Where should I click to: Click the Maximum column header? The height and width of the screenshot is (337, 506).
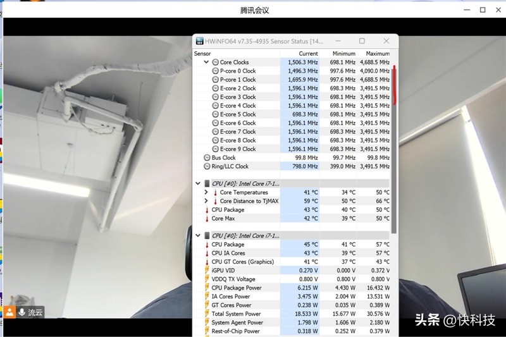[x=378, y=54]
